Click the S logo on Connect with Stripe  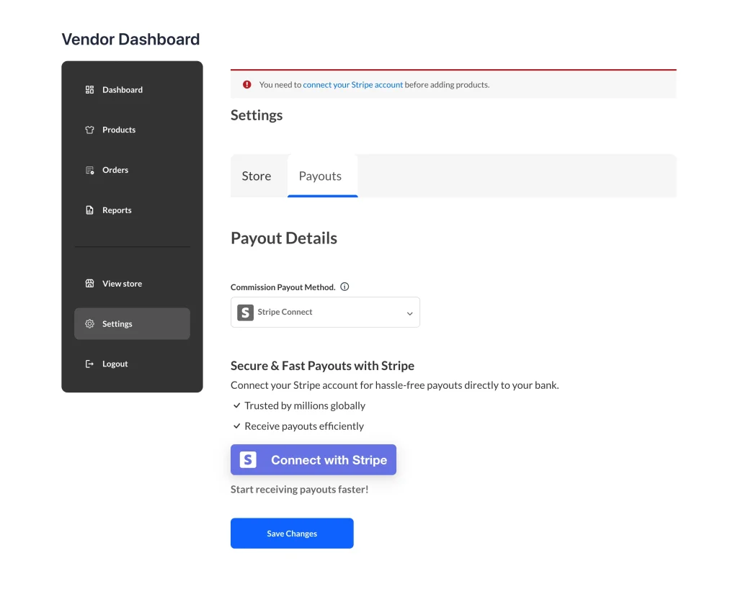click(248, 459)
